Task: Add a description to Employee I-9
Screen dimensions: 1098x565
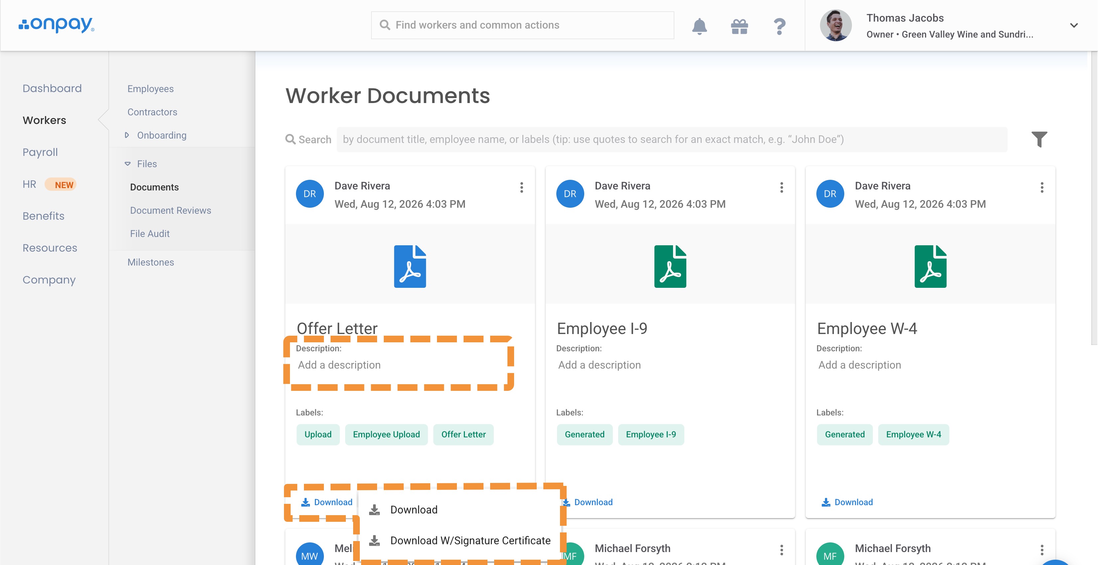Action: pos(599,365)
